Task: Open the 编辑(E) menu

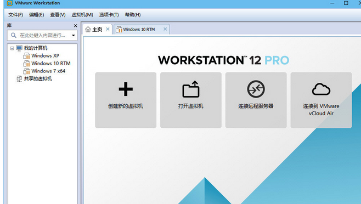Action: coord(37,15)
